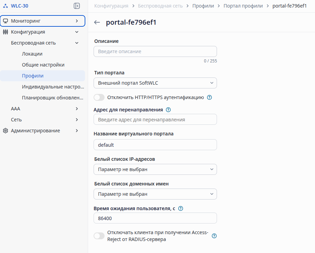
Task: Collapse the Беспроводная сеть chevron
Action: (77, 43)
